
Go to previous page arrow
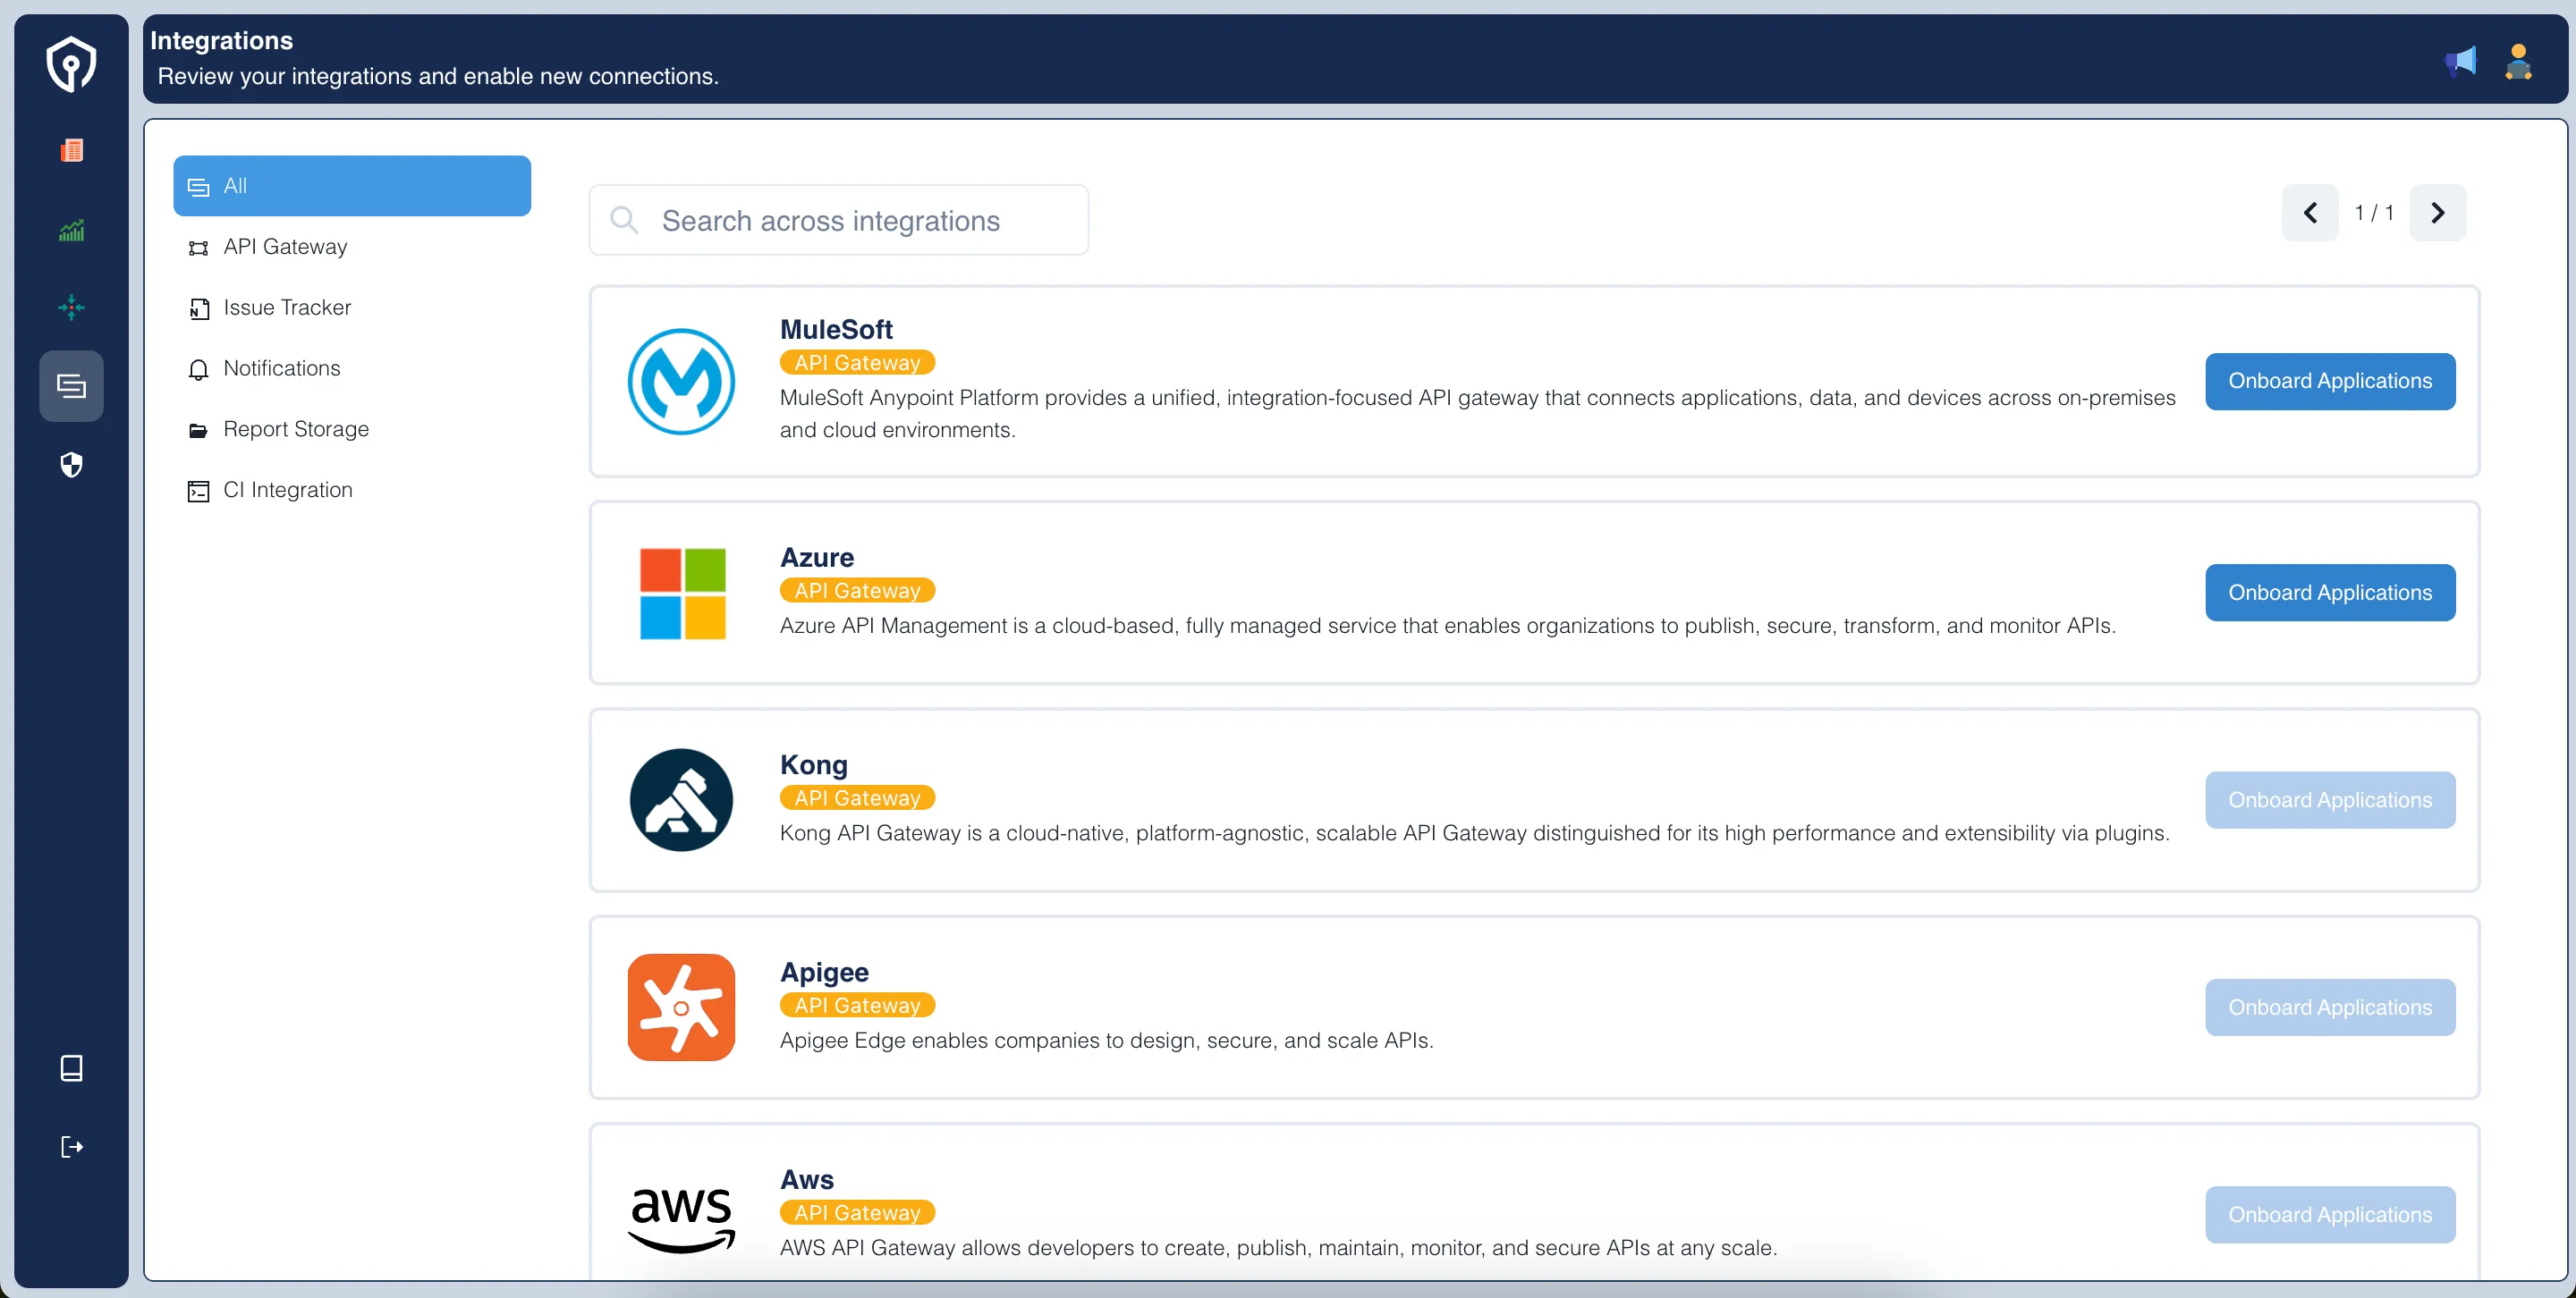pos(2310,213)
